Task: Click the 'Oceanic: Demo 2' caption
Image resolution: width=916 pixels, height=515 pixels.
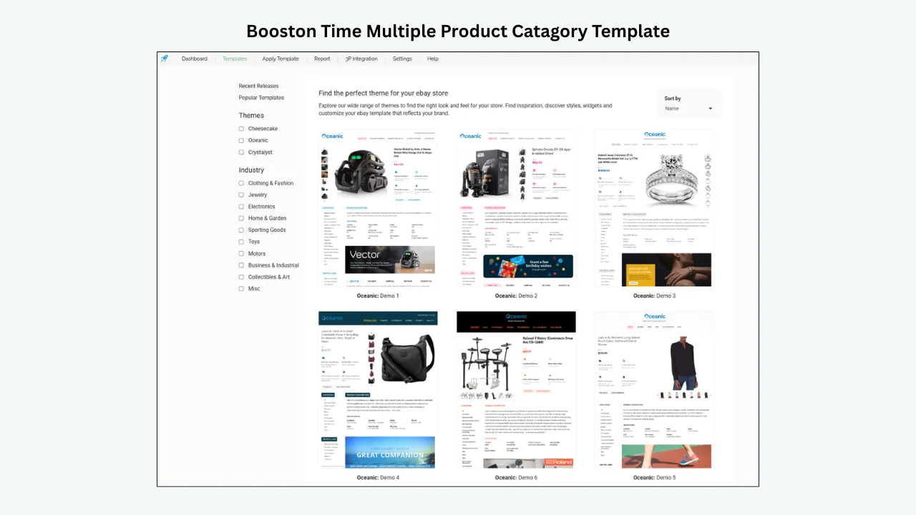Action: 516,295
